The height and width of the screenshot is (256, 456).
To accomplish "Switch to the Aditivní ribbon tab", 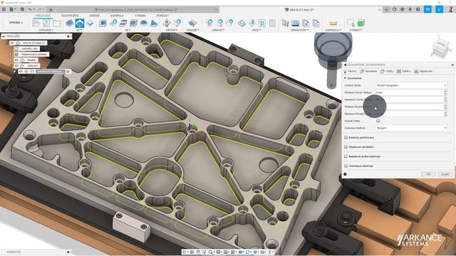I will [x=94, y=16].
